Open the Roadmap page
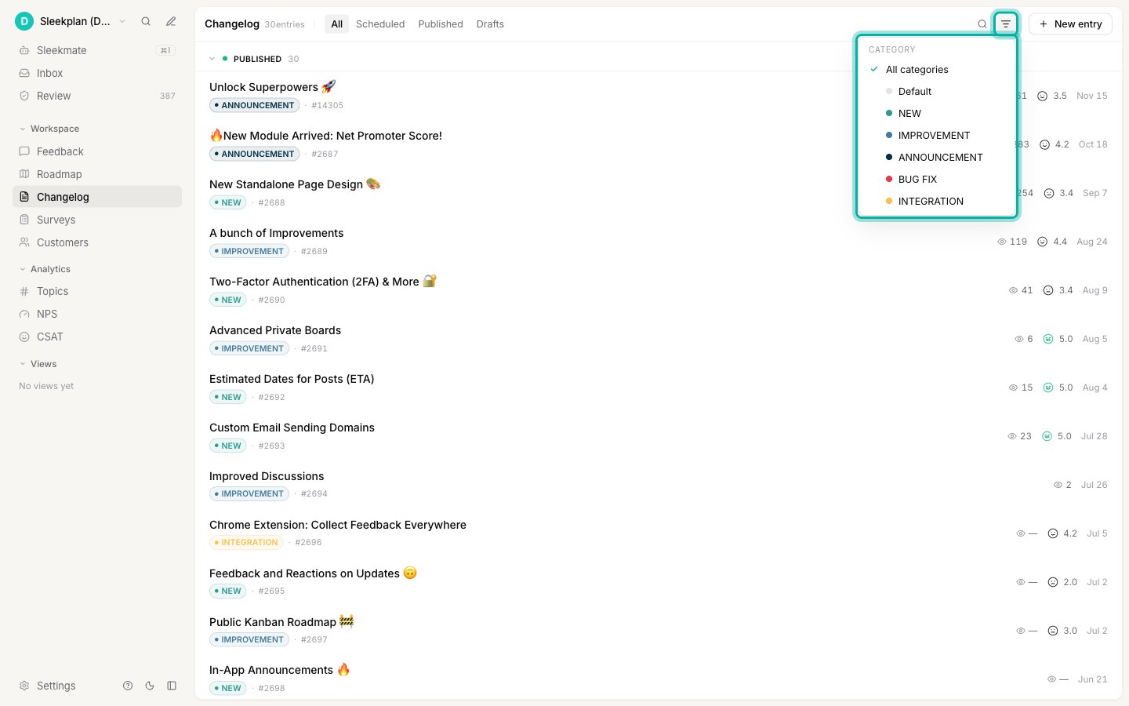The image size is (1129, 706). [x=97, y=174]
